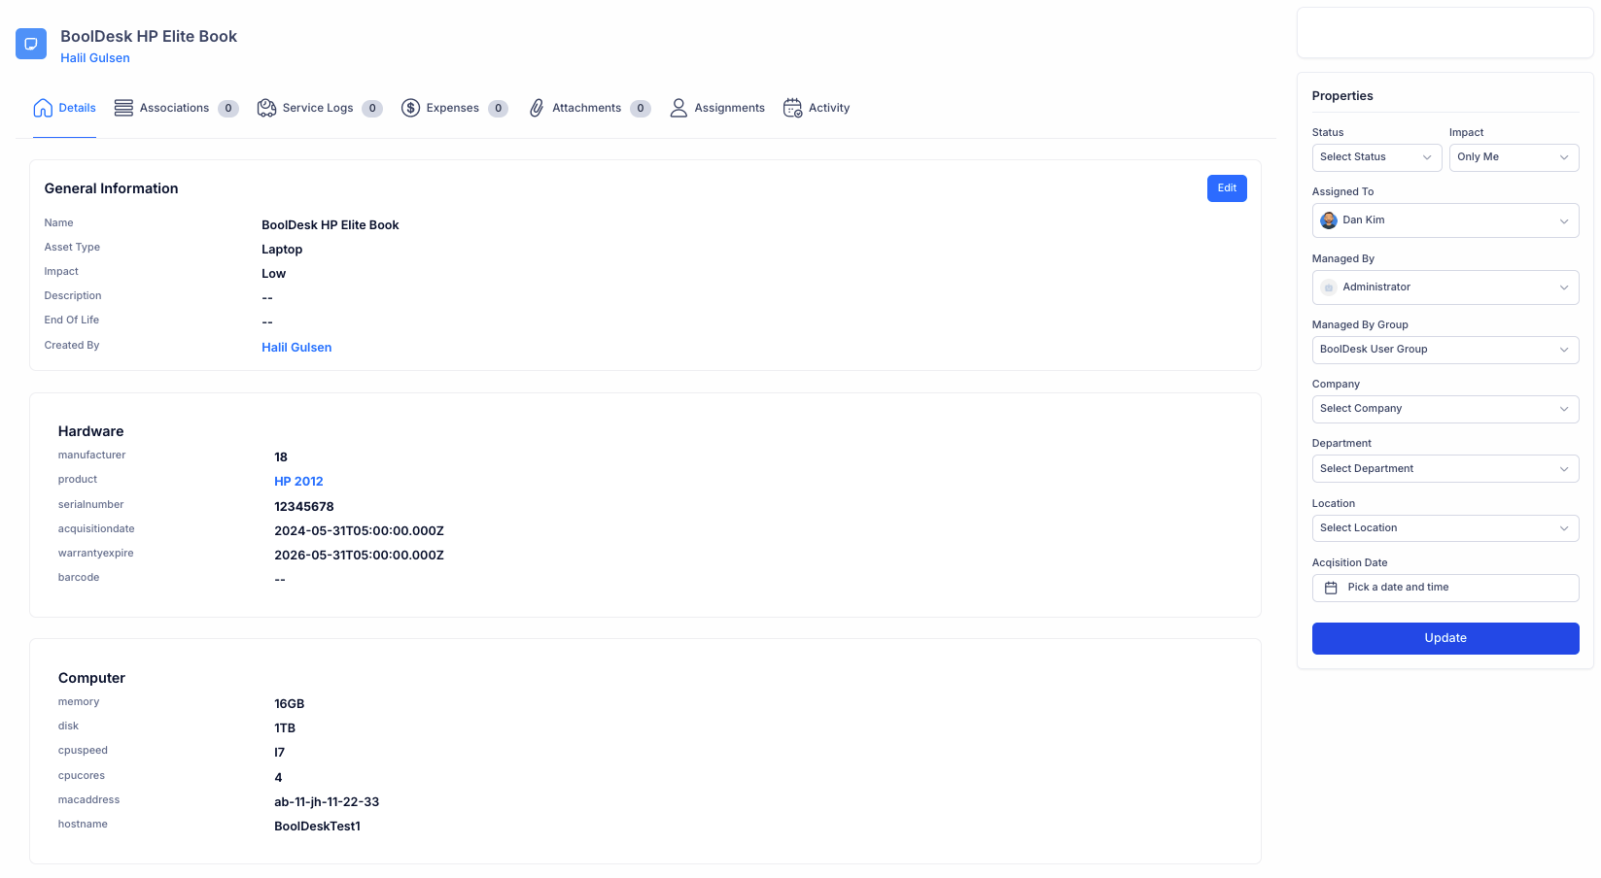1601x878 pixels.
Task: Click the disk value 1TB
Action: coord(285,728)
